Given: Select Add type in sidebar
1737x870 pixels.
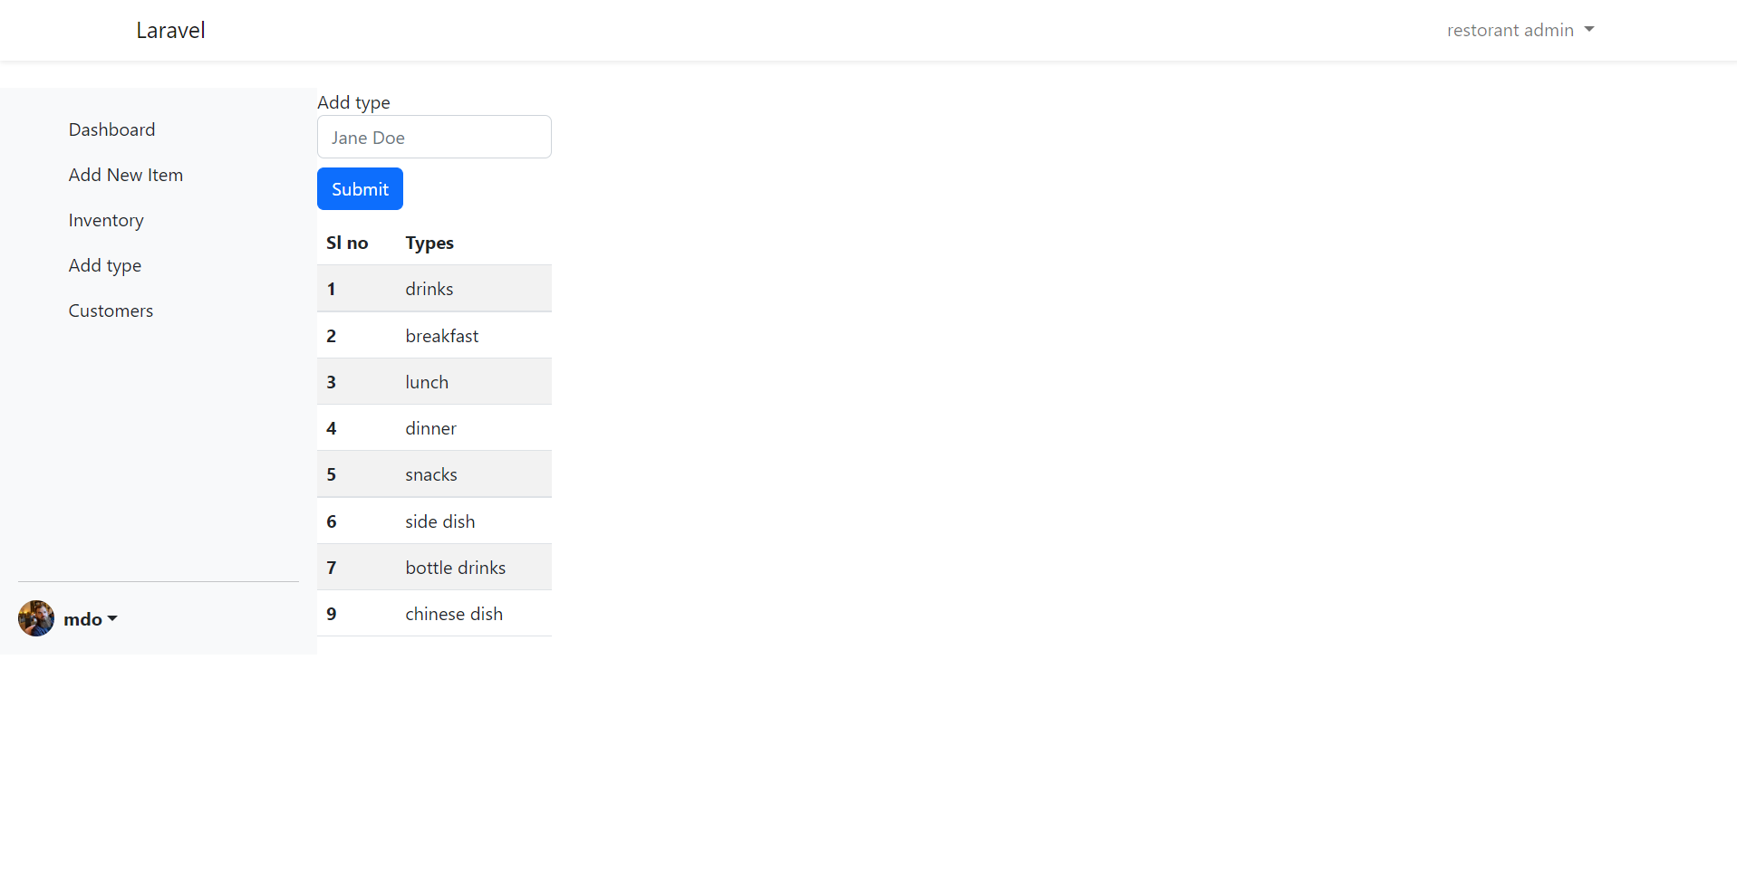Looking at the screenshot, I should (x=105, y=265).
